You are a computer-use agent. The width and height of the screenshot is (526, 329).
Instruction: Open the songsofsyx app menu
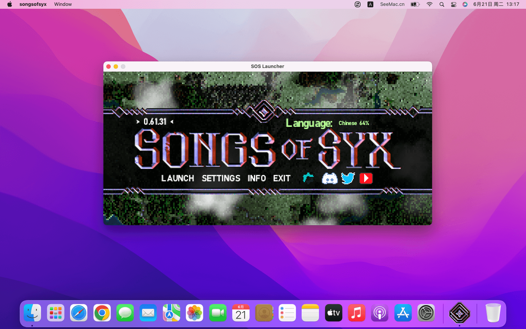(33, 4)
